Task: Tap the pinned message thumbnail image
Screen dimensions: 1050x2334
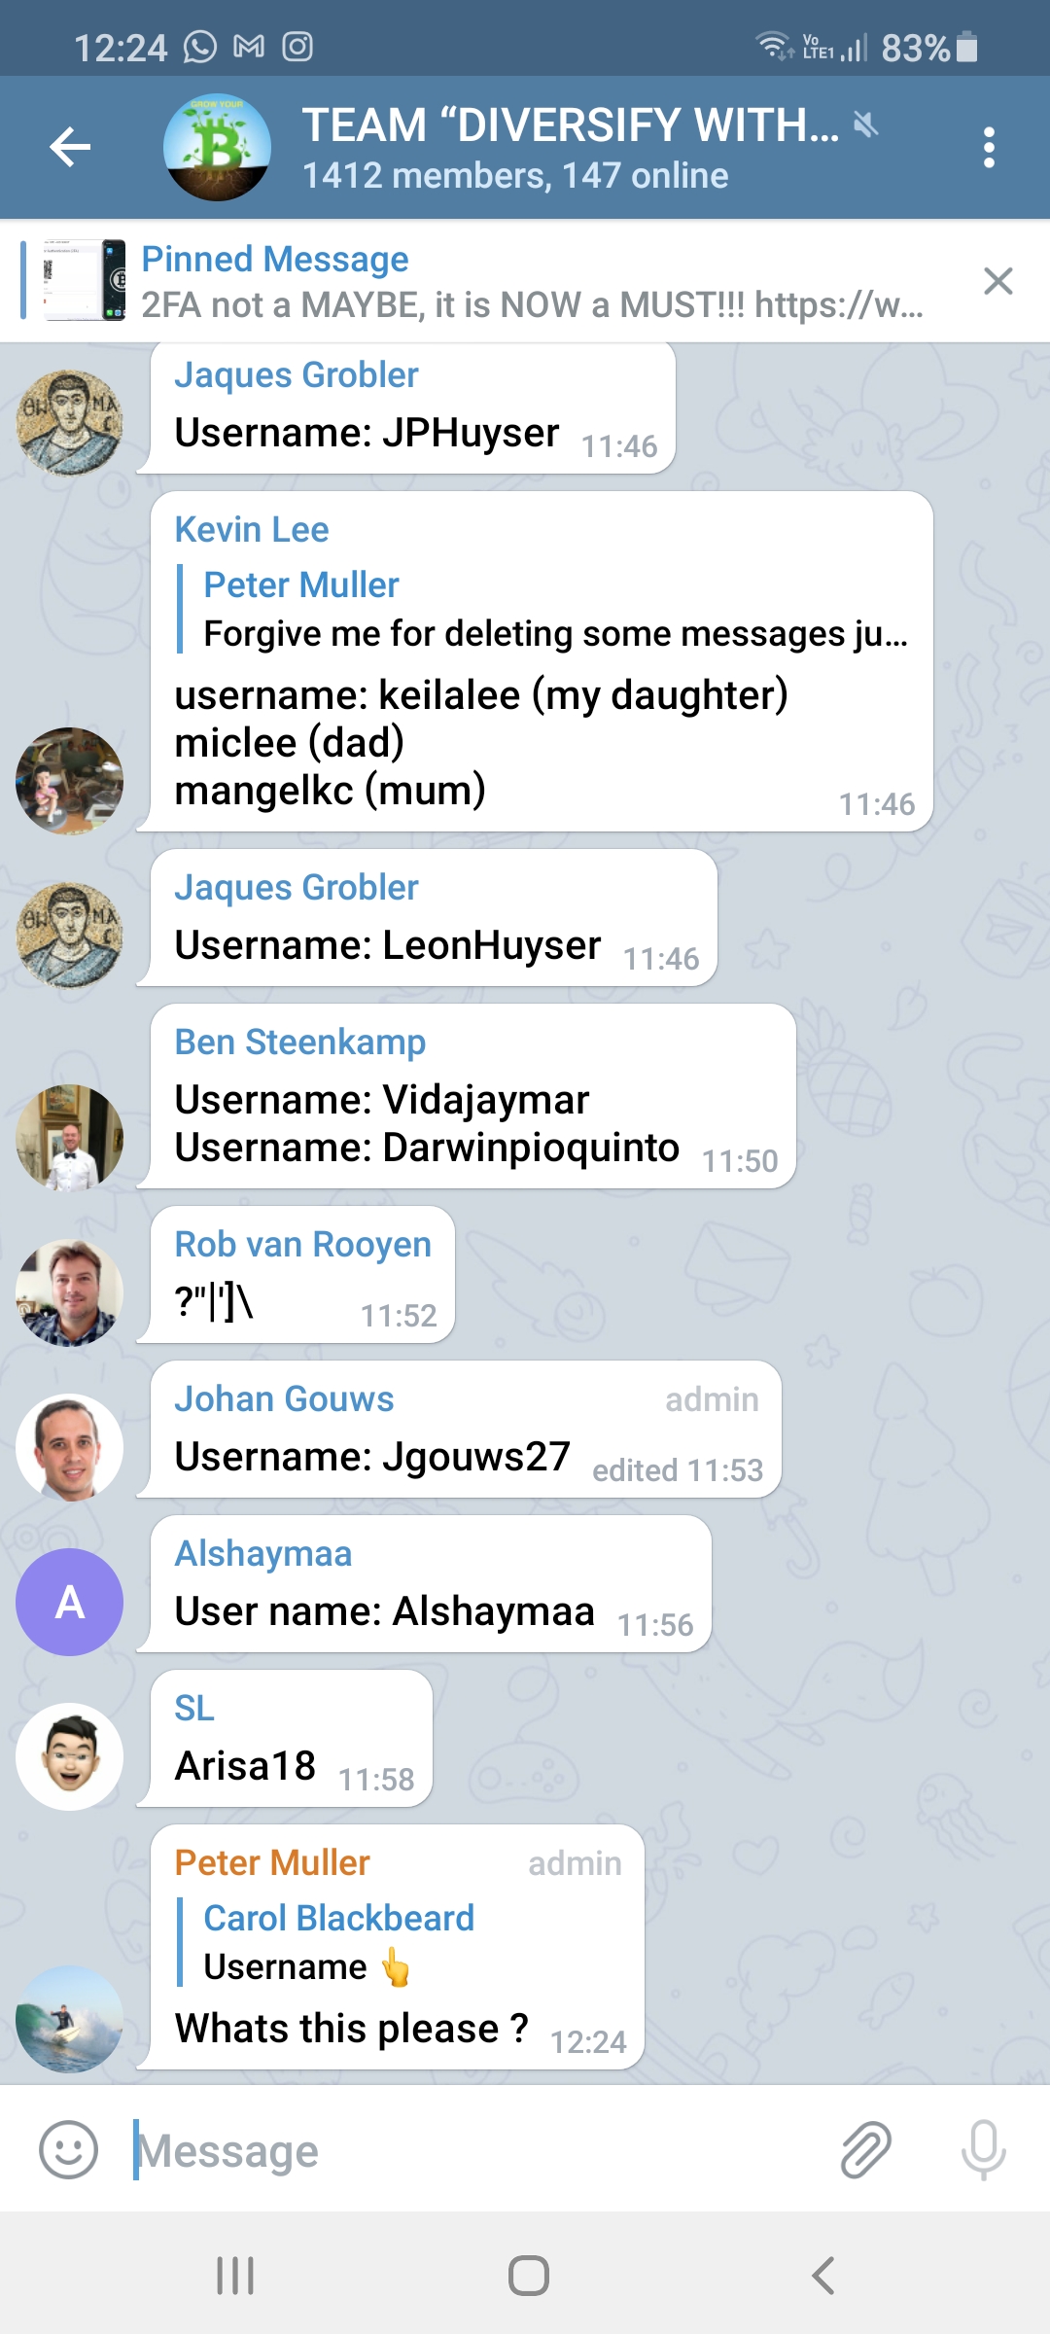Action: click(85, 280)
